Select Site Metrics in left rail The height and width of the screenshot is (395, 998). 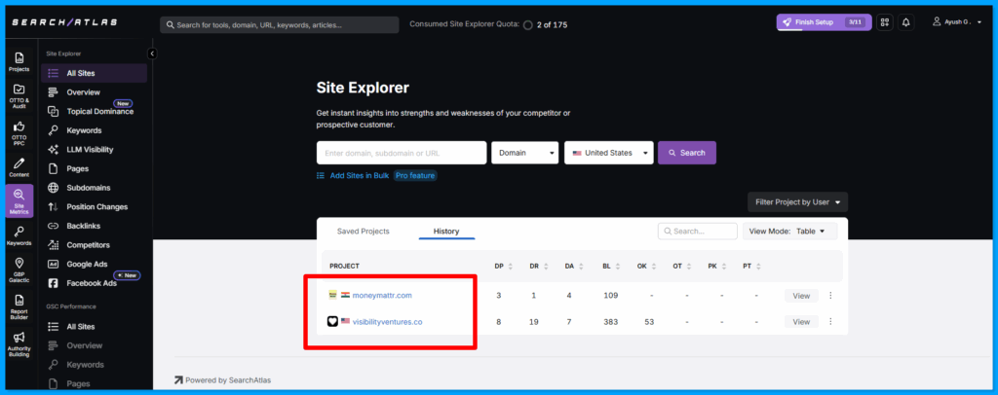point(19,201)
